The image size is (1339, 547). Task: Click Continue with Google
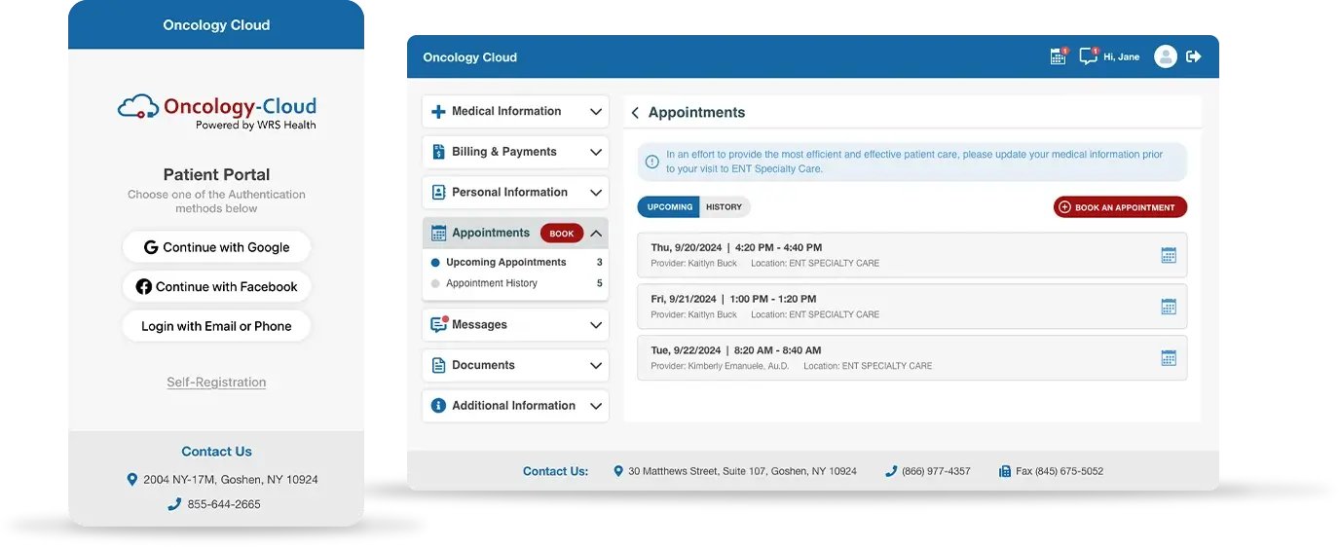(216, 247)
